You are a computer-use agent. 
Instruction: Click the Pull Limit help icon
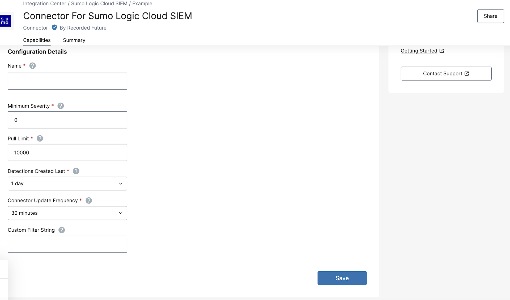(40, 139)
